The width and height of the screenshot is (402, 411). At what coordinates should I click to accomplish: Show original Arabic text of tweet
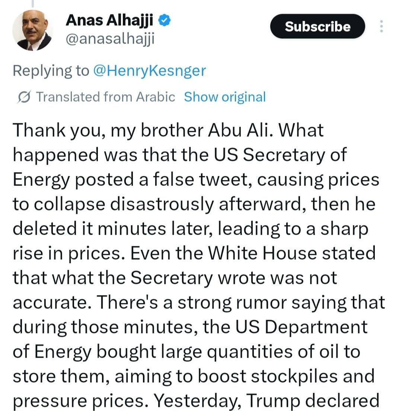pyautogui.click(x=225, y=97)
